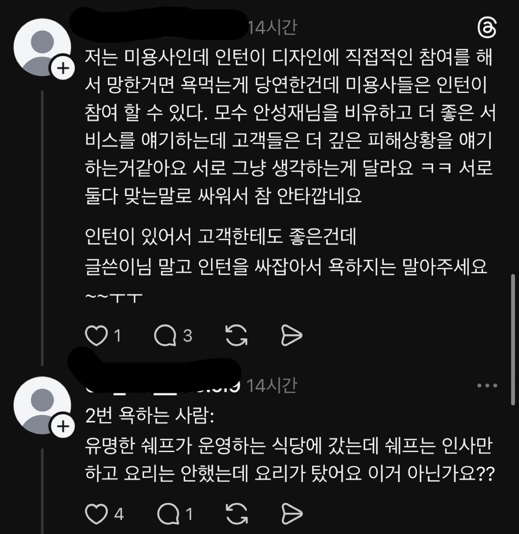Viewport: 519px width, 534px height.
Task: Click the Threads logo icon
Action: [487, 28]
